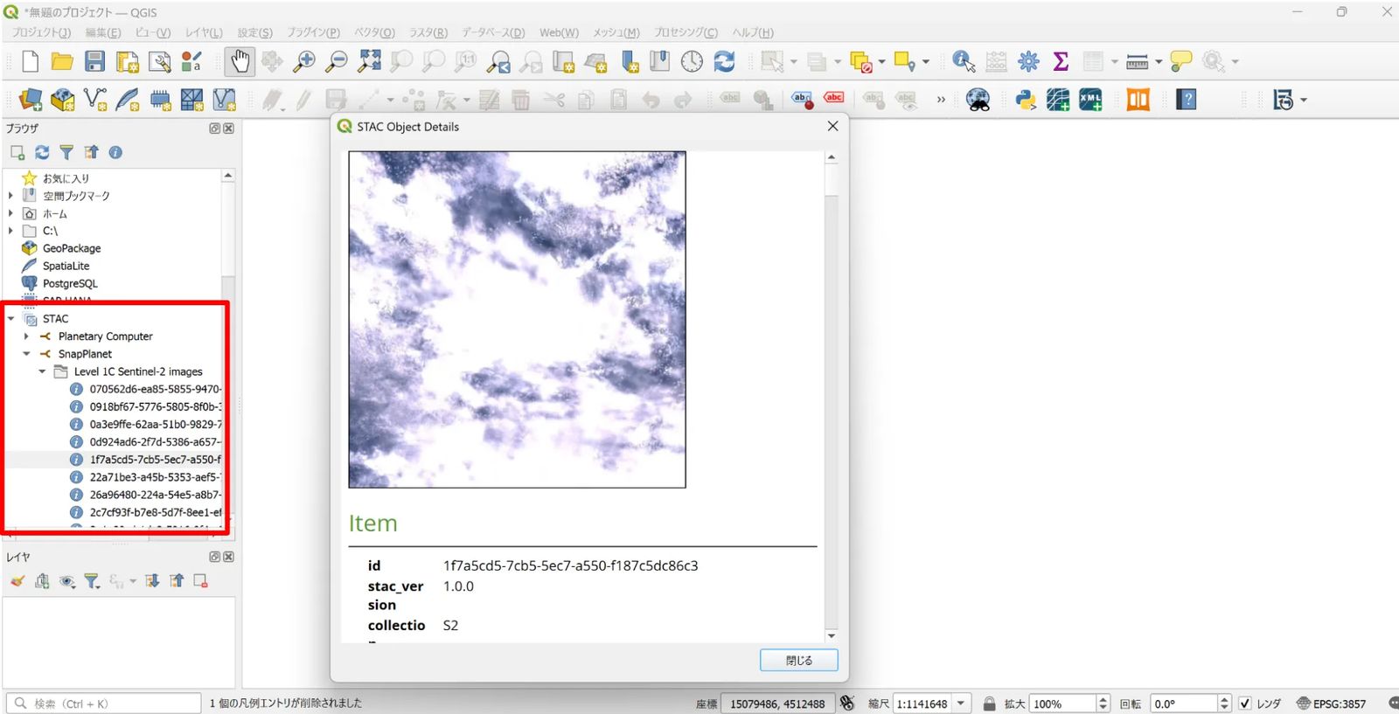Save the project with the floppy disk icon

[94, 61]
